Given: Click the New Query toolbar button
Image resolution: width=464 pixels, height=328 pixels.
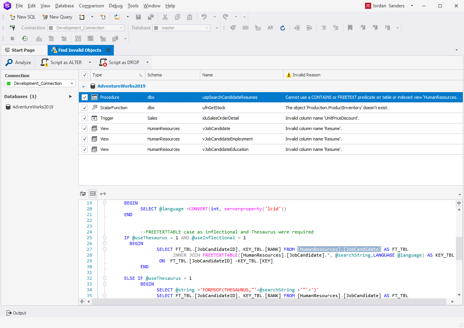Looking at the screenshot, I should coord(57,17).
